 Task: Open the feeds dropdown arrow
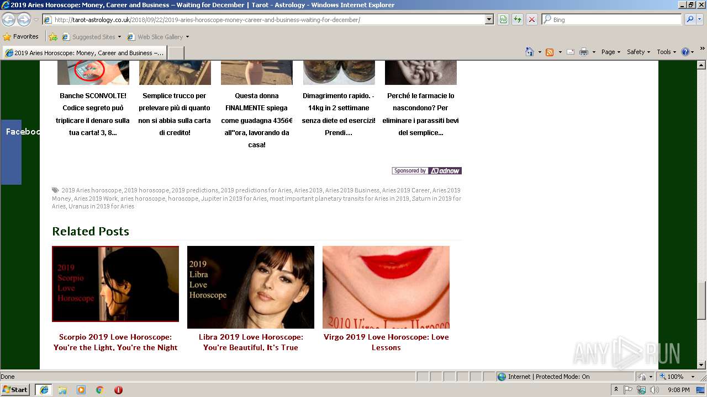[560, 52]
